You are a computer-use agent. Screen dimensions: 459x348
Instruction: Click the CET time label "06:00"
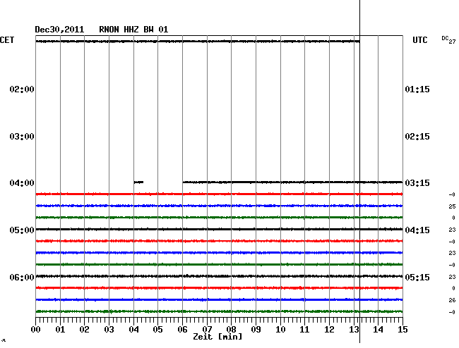(22, 277)
